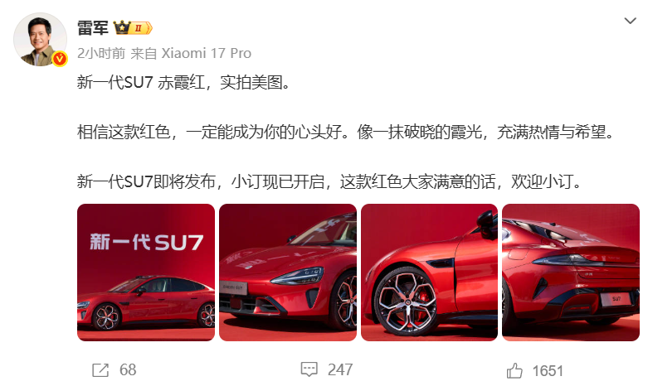Click the crown membership badge icon
The image size is (648, 386).
click(133, 28)
